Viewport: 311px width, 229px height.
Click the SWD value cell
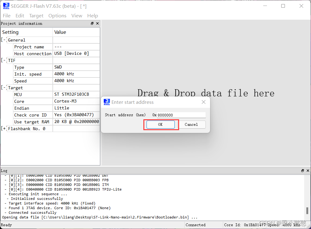(x=76, y=67)
